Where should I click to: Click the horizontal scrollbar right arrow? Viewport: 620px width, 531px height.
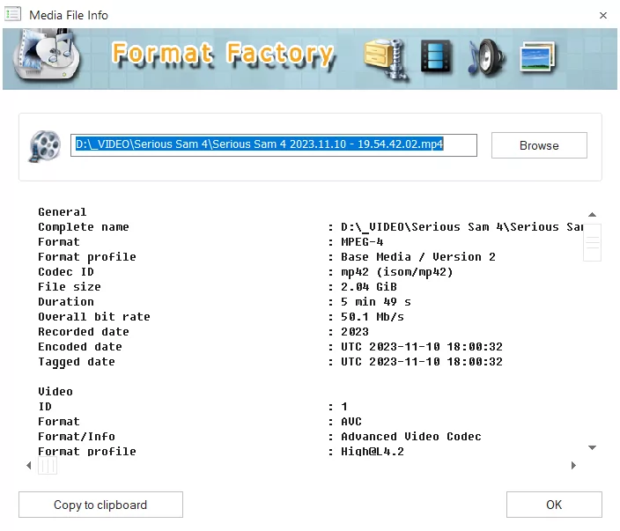[x=573, y=465]
